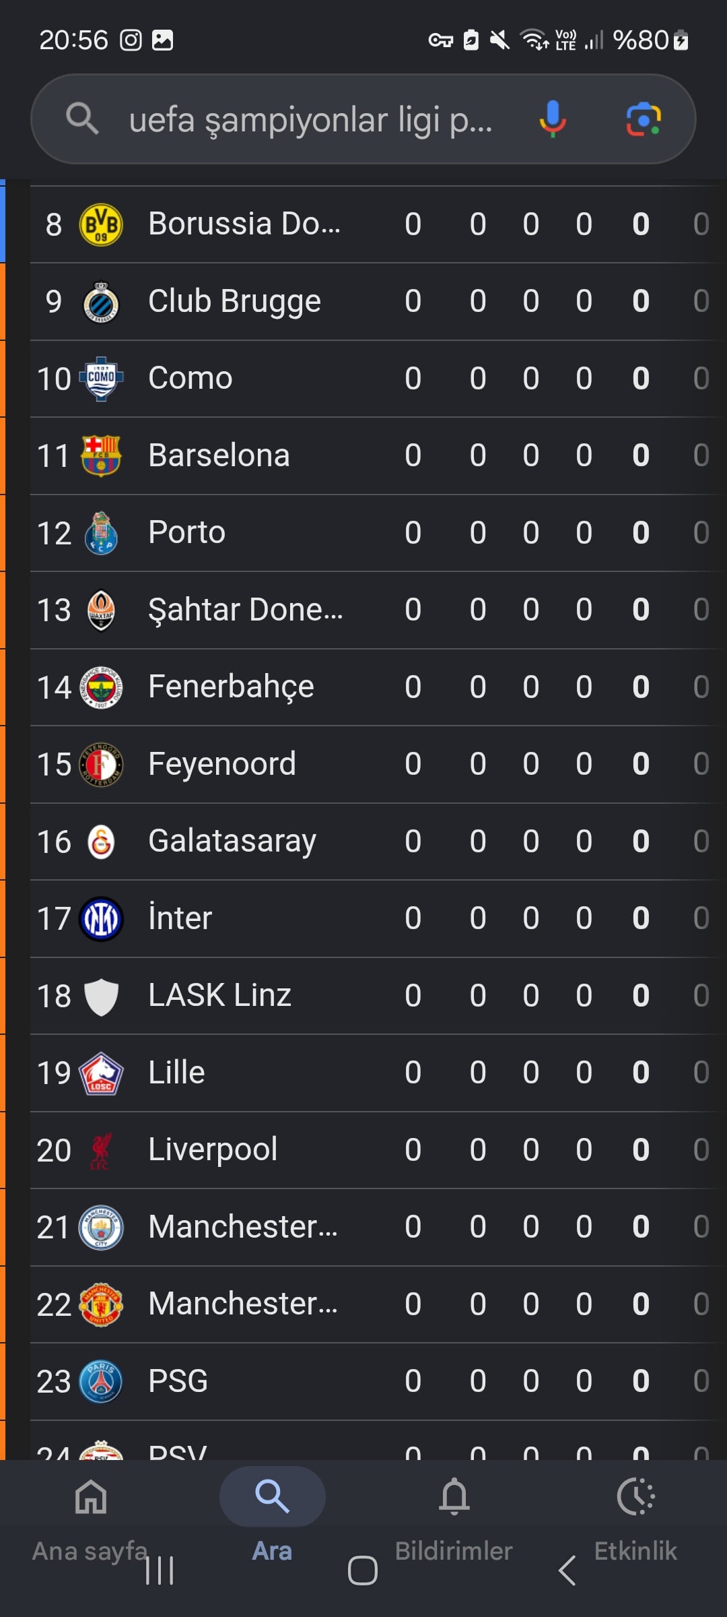The height and width of the screenshot is (1617, 727).
Task: Click the Galatasaray club logo
Action: [101, 842]
